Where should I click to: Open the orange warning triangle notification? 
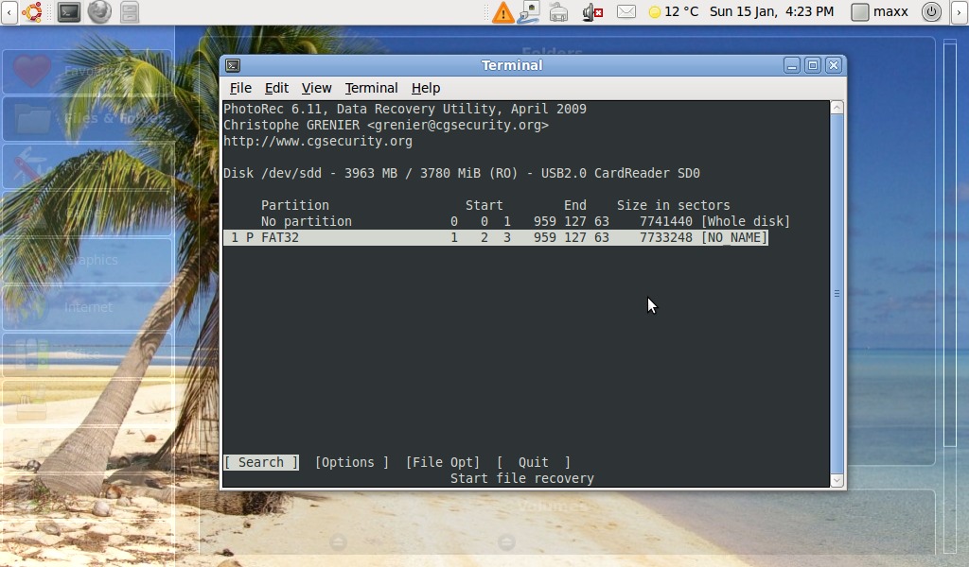click(503, 12)
